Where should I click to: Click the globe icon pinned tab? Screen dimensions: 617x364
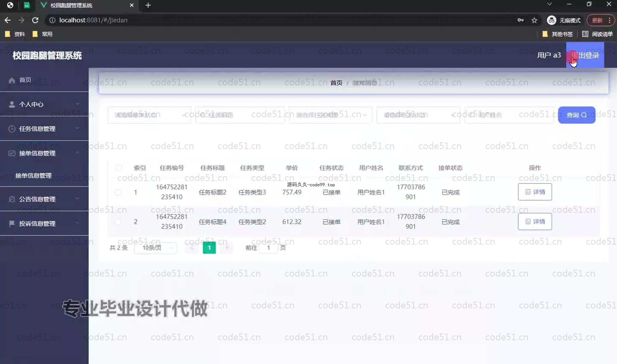10,5
